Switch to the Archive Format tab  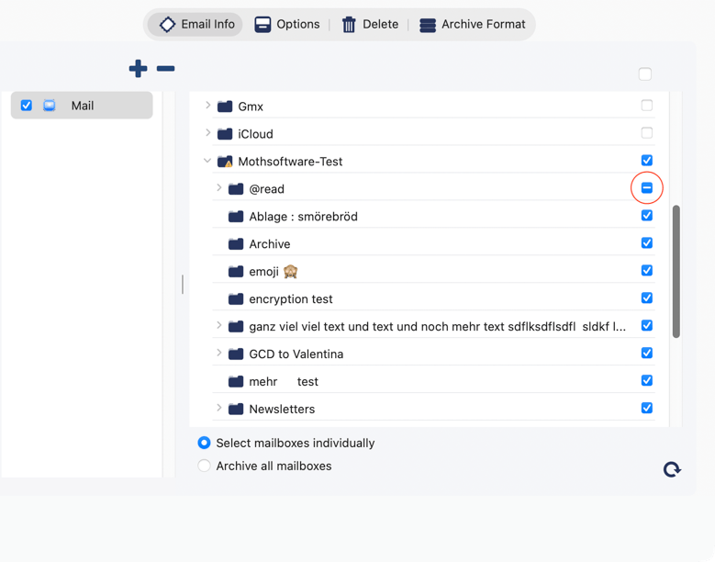point(472,24)
